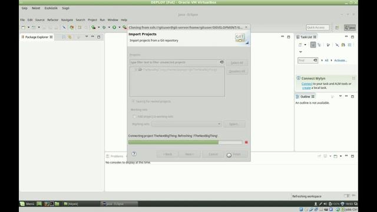Expand the Task List view menu chevron
This screenshot has width=377, height=212.
click(x=300, y=52)
